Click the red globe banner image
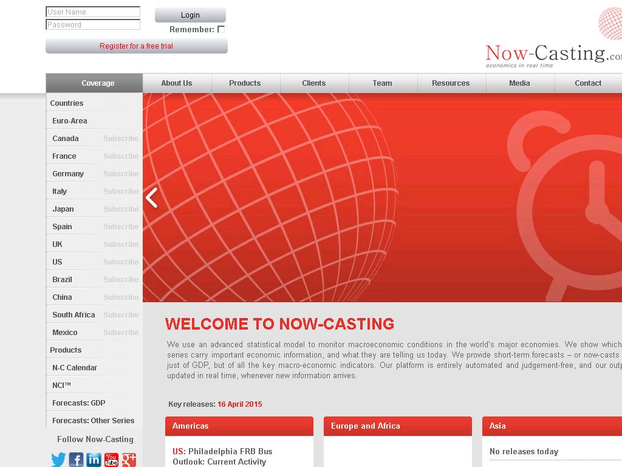Viewport: 622px width, 467px height. [383, 198]
